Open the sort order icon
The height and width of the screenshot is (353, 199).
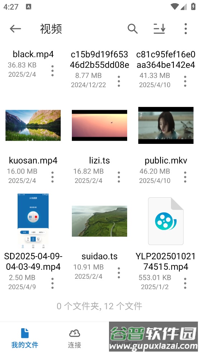click(159, 29)
